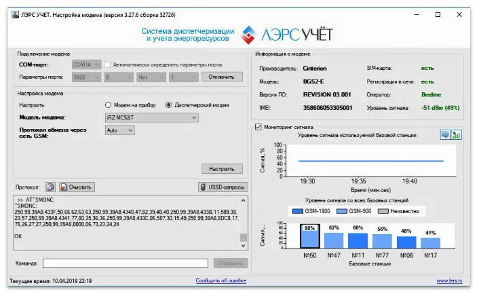Open the Сообщить об ошибке link
Image resolution: width=479 pixels, height=298 pixels.
[221, 280]
